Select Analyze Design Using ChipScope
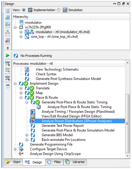Screen dimensions: 132x169 point(55,154)
